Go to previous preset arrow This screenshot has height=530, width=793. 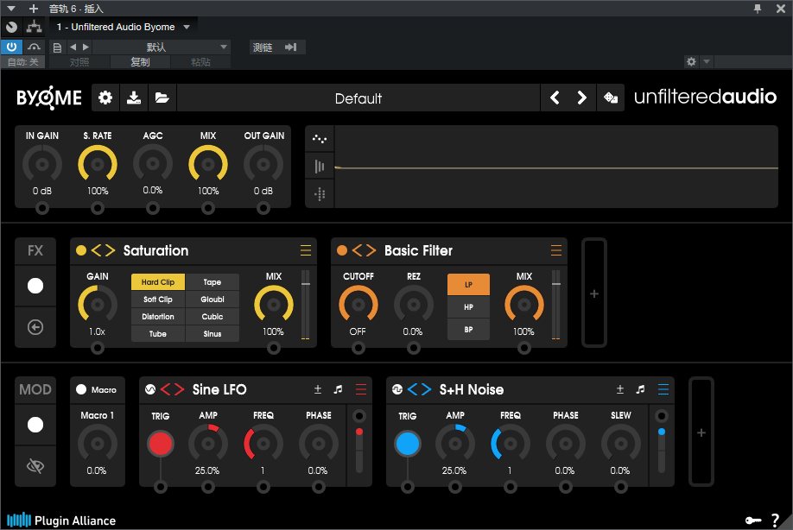pos(555,98)
